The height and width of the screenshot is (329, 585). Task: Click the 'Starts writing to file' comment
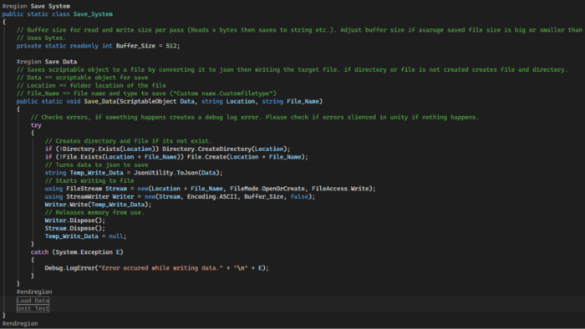click(89, 180)
